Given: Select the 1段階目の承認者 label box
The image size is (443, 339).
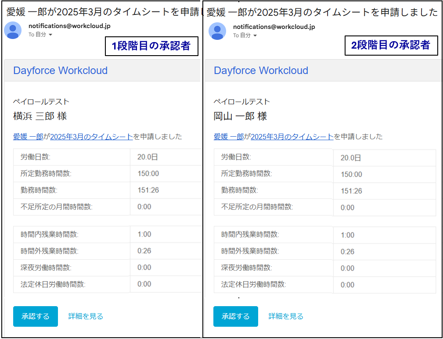Looking at the screenshot, I should [x=151, y=46].
